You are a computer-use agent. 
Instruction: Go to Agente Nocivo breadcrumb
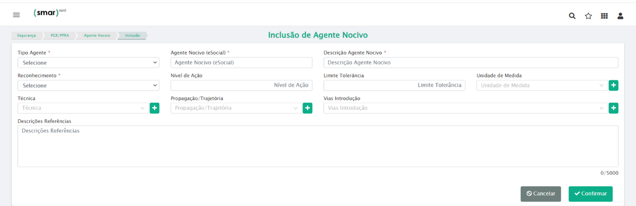(97, 36)
